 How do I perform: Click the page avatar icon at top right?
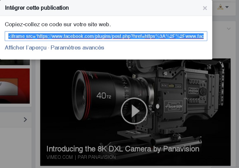tap(220, 7)
